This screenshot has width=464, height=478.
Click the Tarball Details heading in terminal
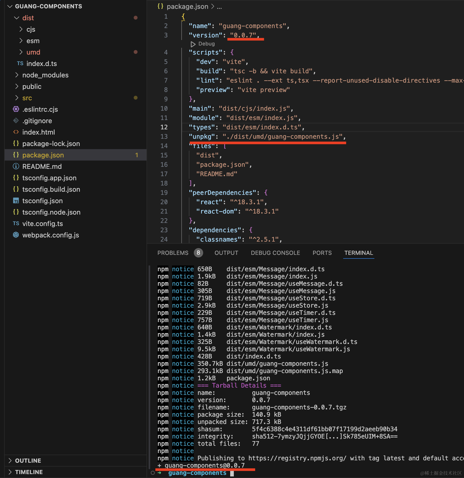[x=239, y=385]
